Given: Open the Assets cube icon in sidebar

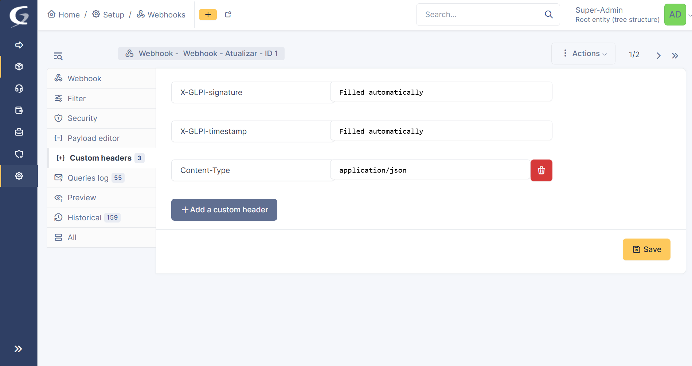Looking at the screenshot, I should (x=19, y=67).
